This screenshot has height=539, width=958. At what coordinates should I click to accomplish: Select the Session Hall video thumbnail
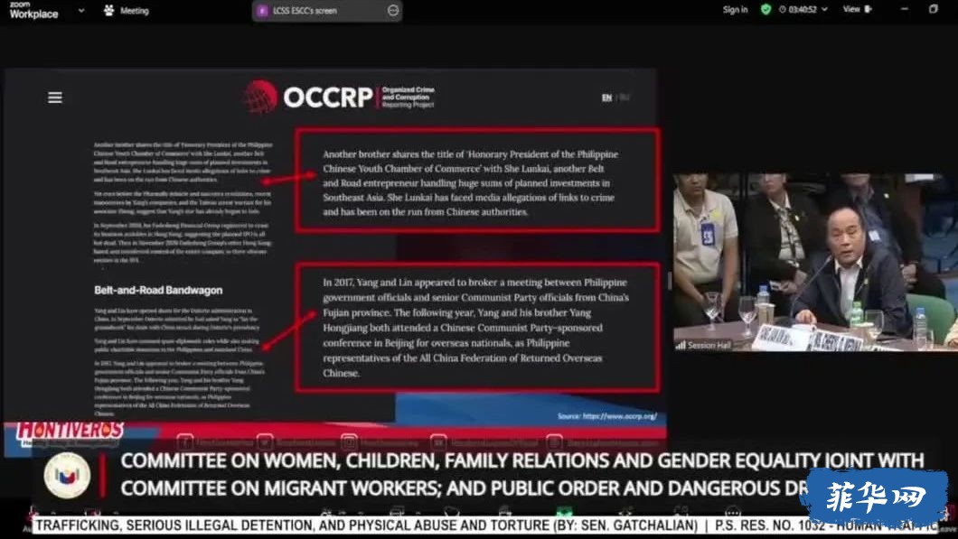coord(815,263)
